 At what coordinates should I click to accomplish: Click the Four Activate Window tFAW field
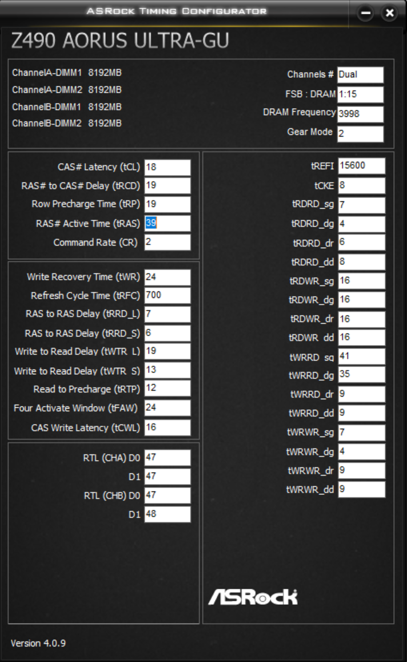click(x=167, y=408)
